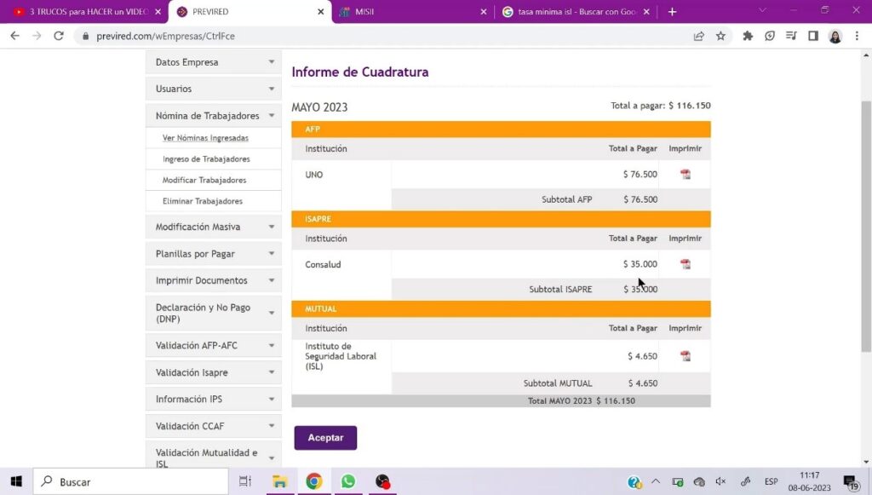Print the Consalud ISAPRE PDF
This screenshot has height=495, width=872.
[x=686, y=264]
